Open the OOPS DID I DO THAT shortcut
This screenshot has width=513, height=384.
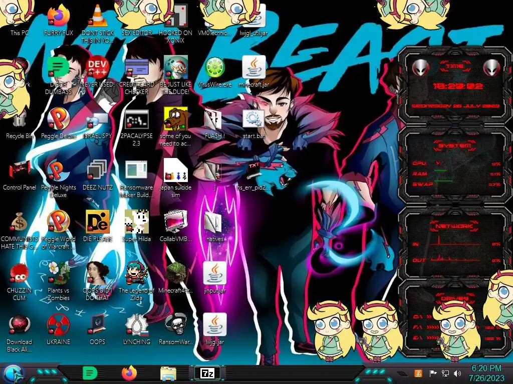(98, 281)
